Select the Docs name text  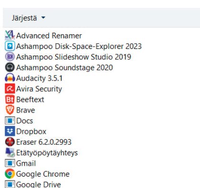(25, 121)
